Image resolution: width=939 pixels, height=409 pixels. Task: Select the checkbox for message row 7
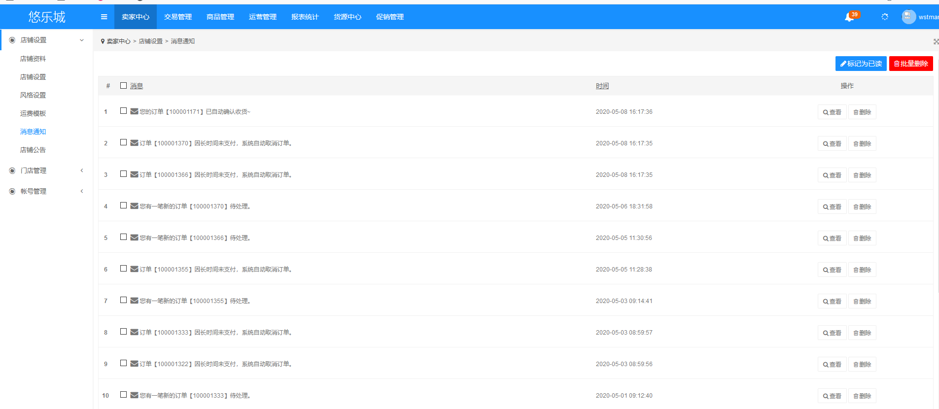click(123, 300)
